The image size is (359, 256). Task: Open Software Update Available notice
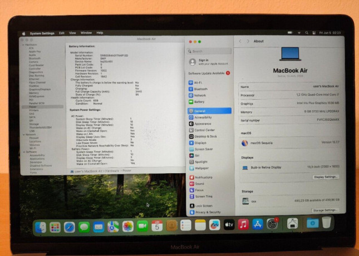tap(209, 73)
